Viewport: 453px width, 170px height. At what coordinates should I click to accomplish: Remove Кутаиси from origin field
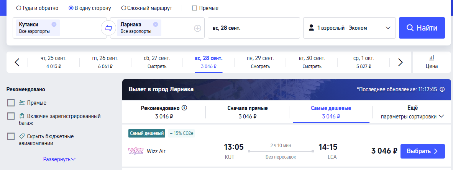pyautogui.click(x=54, y=24)
